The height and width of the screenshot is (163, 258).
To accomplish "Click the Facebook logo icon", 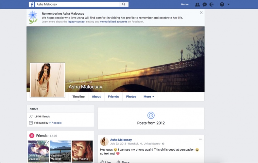I will point(31,5).
